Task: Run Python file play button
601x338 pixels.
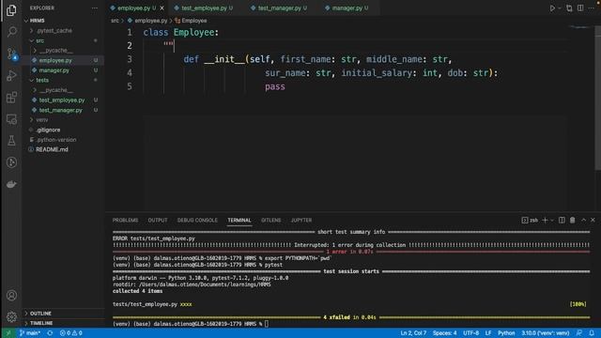Action: point(552,8)
